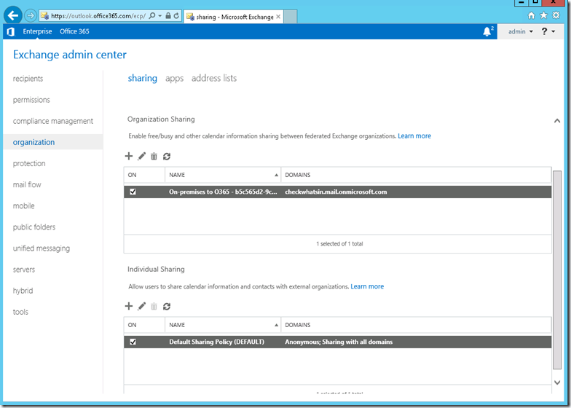Image resolution: width=571 pixels, height=408 pixels.
Task: Open compliance management in left navigation
Action: (x=53, y=121)
